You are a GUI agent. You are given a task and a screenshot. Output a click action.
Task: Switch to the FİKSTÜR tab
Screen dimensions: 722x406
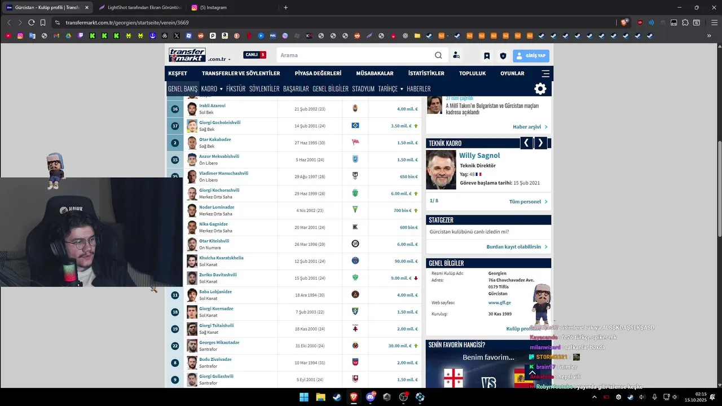[x=236, y=89]
